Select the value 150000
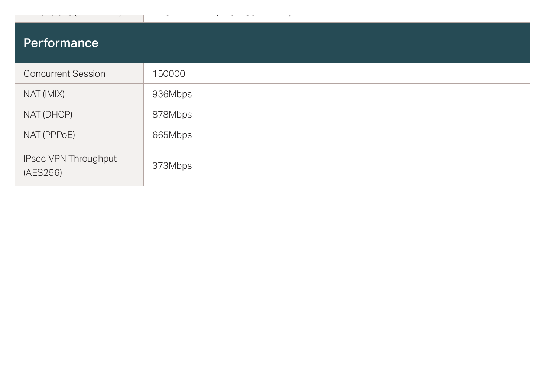 [x=169, y=73]
